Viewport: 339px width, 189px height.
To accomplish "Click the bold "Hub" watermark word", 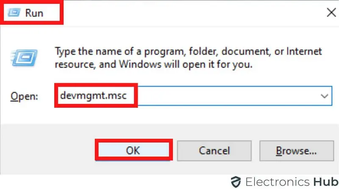I will (x=325, y=181).
